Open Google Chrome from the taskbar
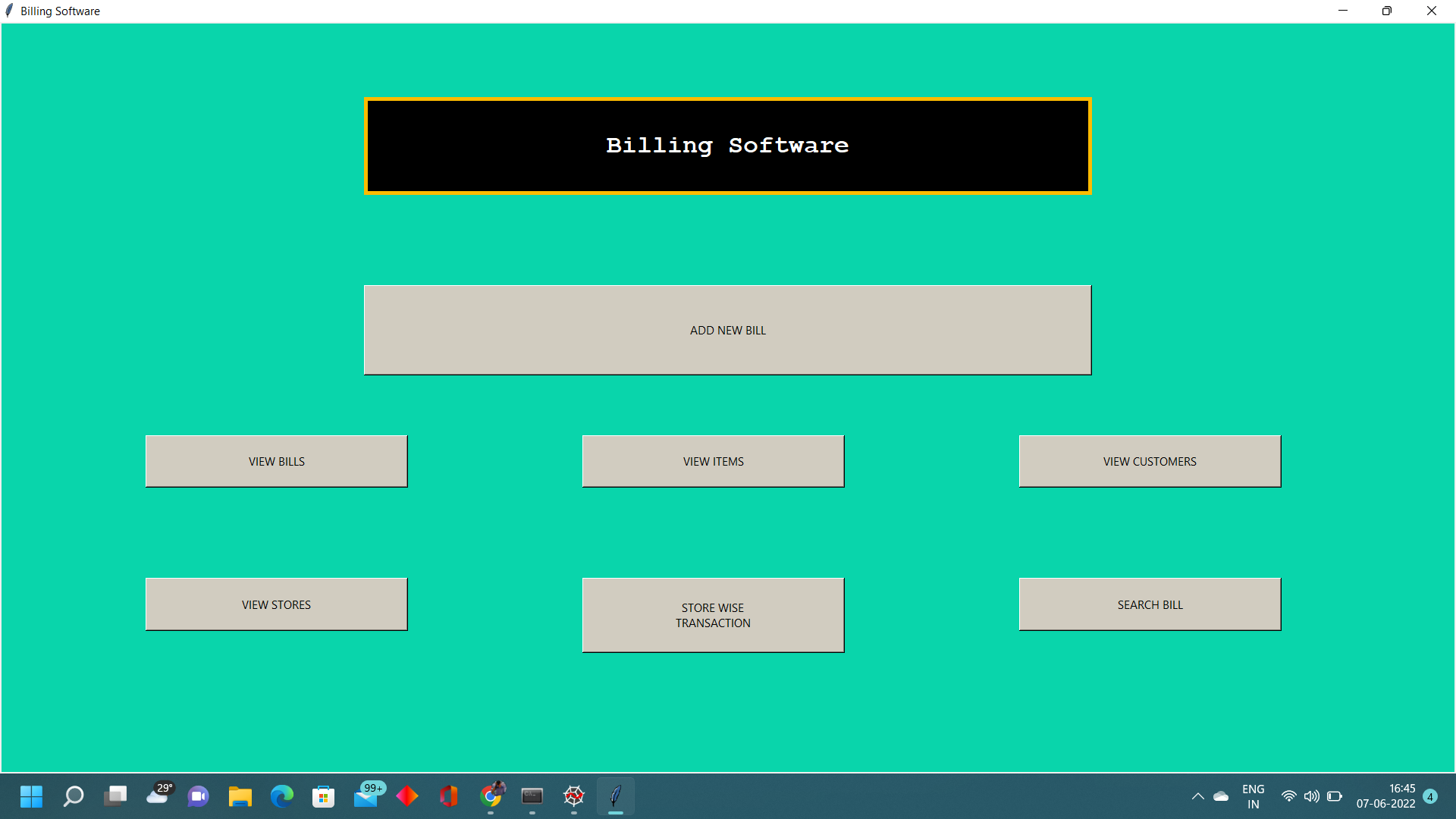Screen dimensions: 1456x819 point(492,796)
